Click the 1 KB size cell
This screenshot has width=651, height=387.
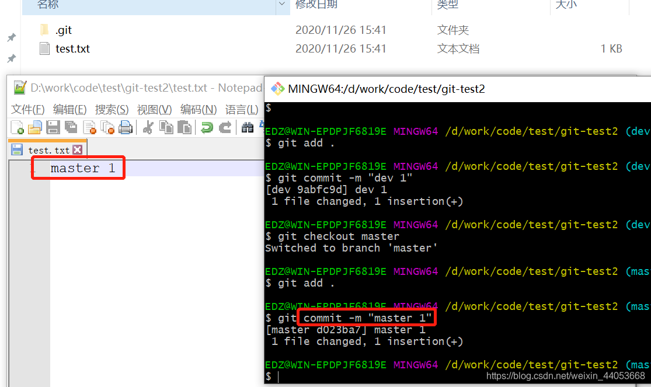(611, 48)
